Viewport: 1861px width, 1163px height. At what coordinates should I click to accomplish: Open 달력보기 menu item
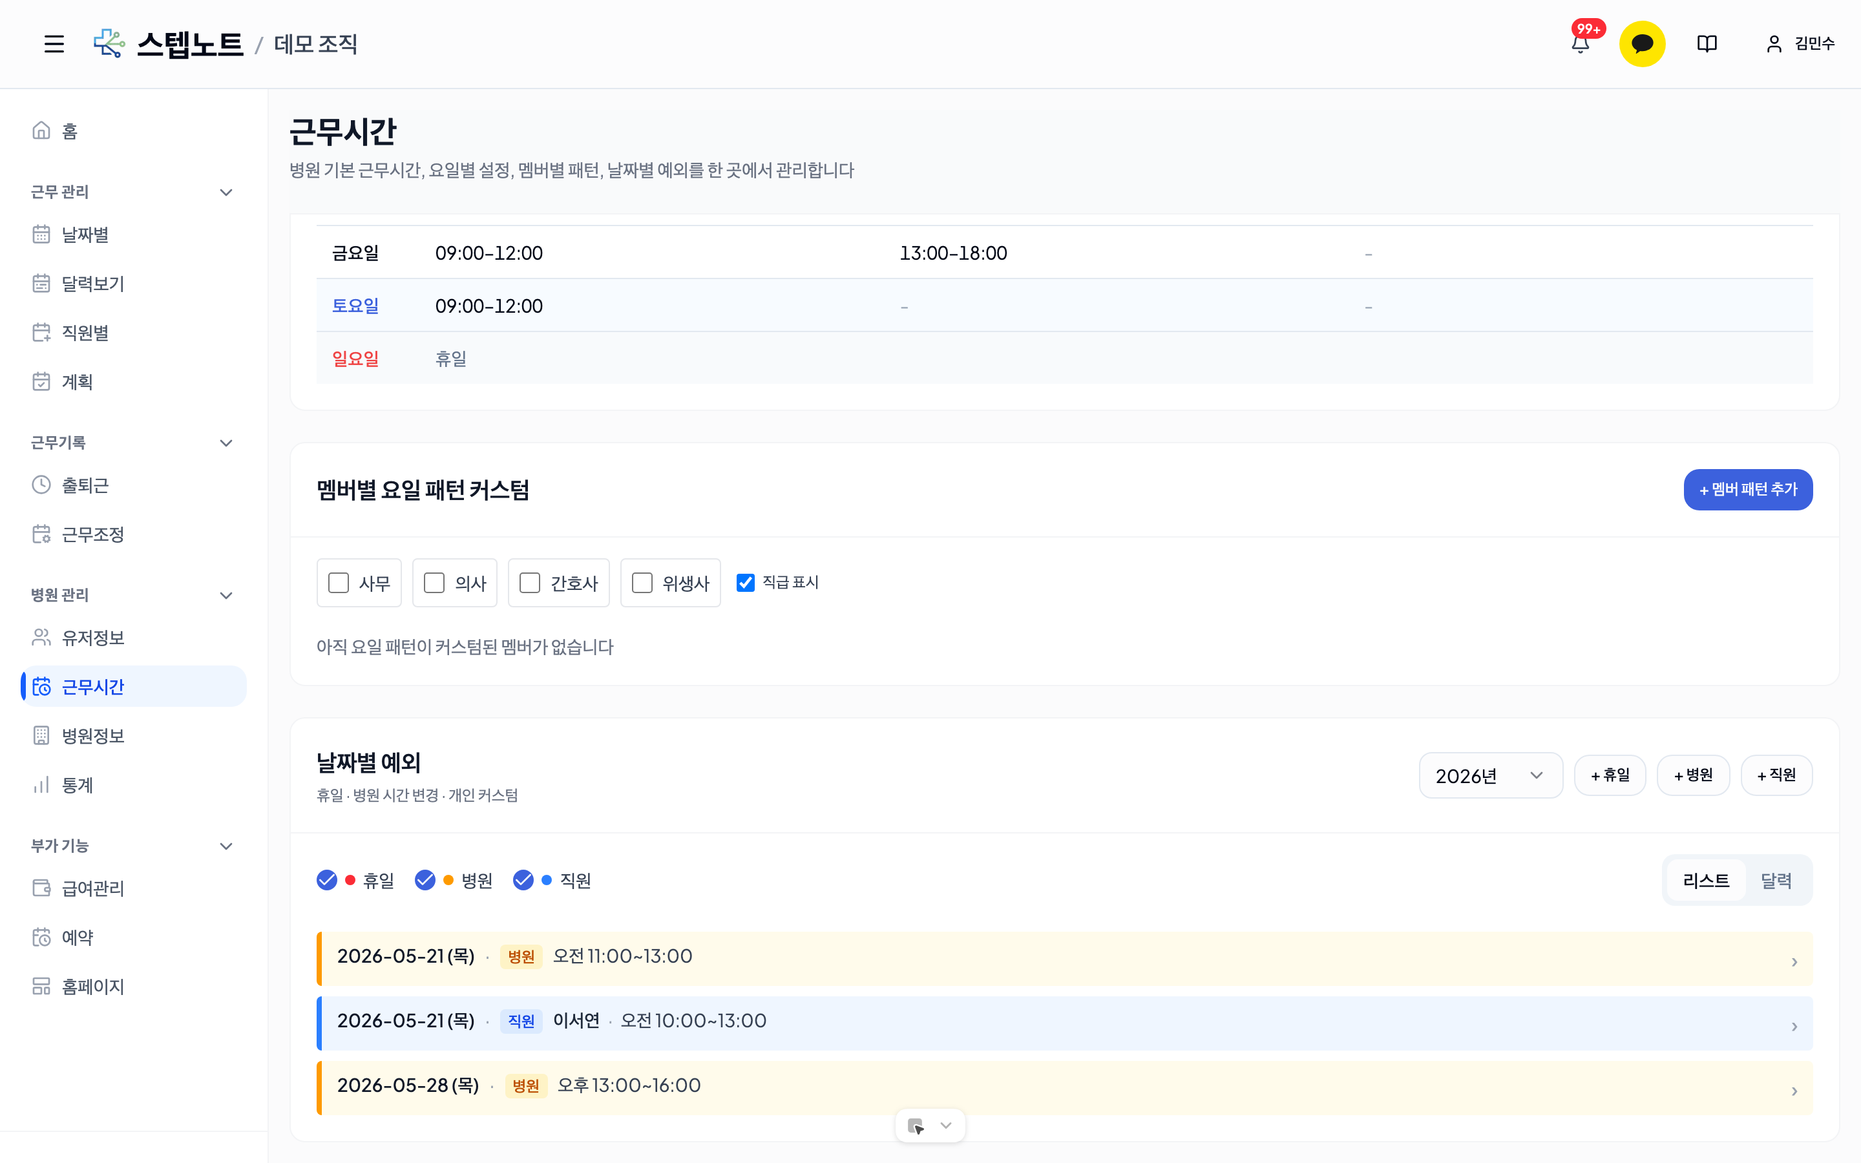[134, 283]
